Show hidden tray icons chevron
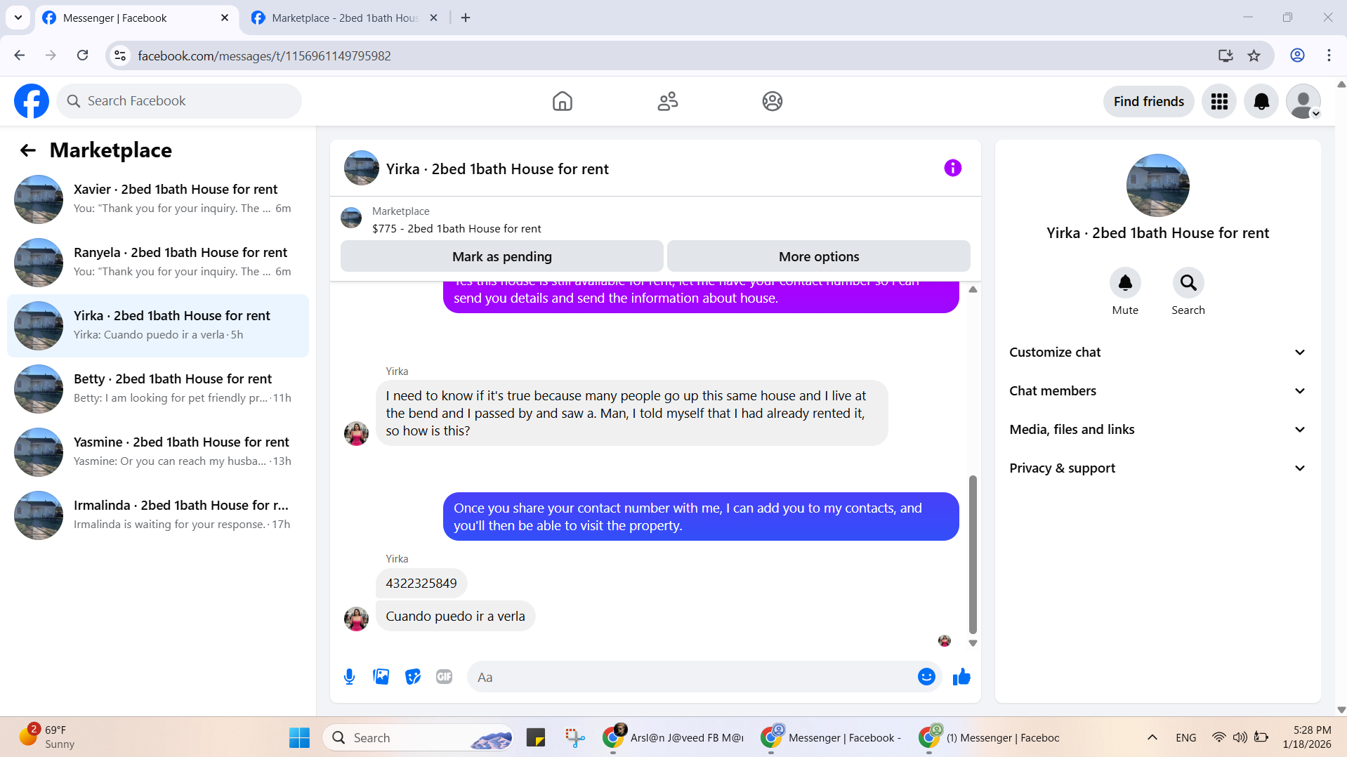 point(1152,737)
